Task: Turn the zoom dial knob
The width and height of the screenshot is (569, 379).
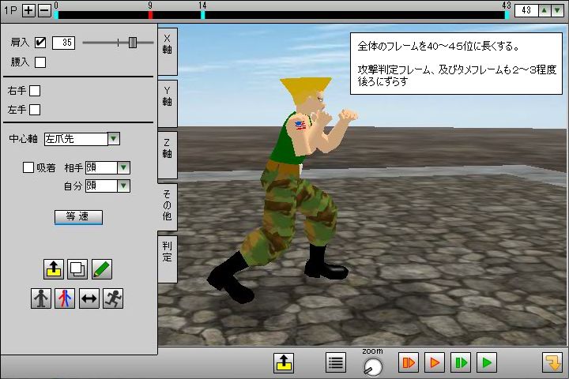Action: point(373,366)
